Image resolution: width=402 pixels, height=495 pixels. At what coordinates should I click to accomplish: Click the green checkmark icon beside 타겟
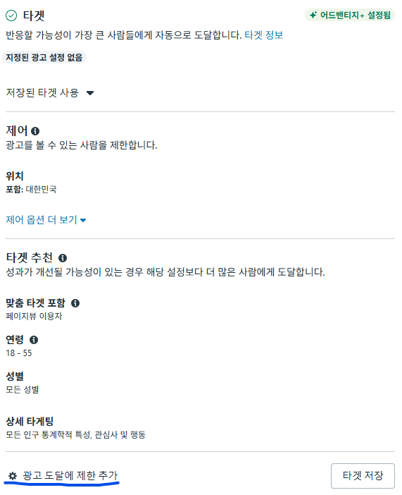coord(11,16)
